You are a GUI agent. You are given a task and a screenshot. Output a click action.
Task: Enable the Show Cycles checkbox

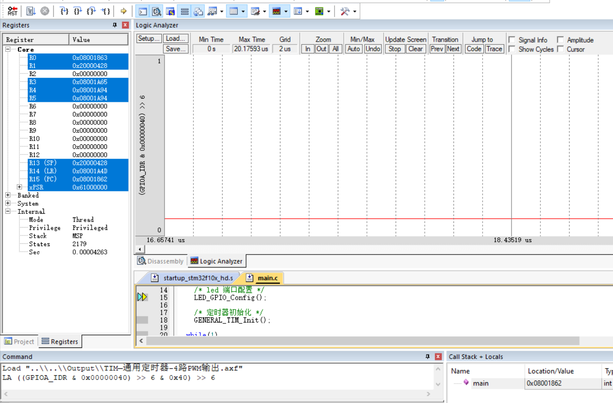[x=512, y=50]
